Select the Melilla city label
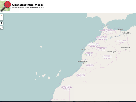 point(120,30)
